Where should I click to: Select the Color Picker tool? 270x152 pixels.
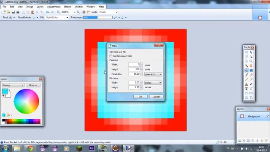click(x=251, y=79)
